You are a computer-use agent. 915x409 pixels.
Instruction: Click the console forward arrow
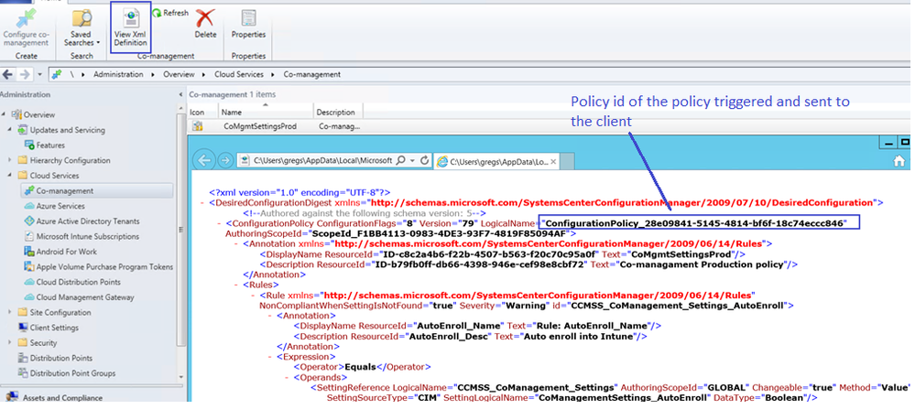pos(25,75)
